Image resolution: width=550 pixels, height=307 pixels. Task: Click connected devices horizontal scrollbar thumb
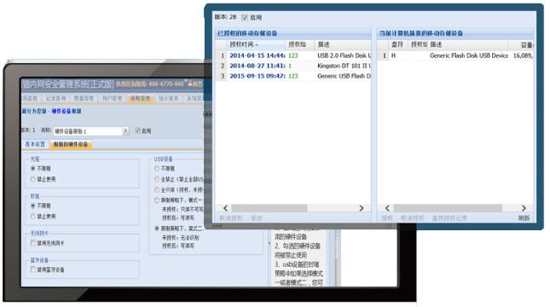tap(448, 208)
